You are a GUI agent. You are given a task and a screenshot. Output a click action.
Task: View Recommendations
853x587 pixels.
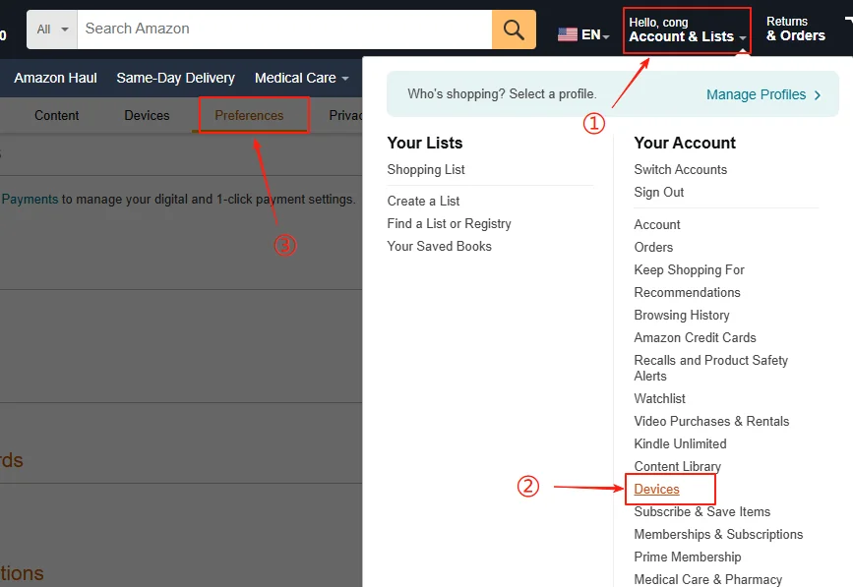pos(687,292)
